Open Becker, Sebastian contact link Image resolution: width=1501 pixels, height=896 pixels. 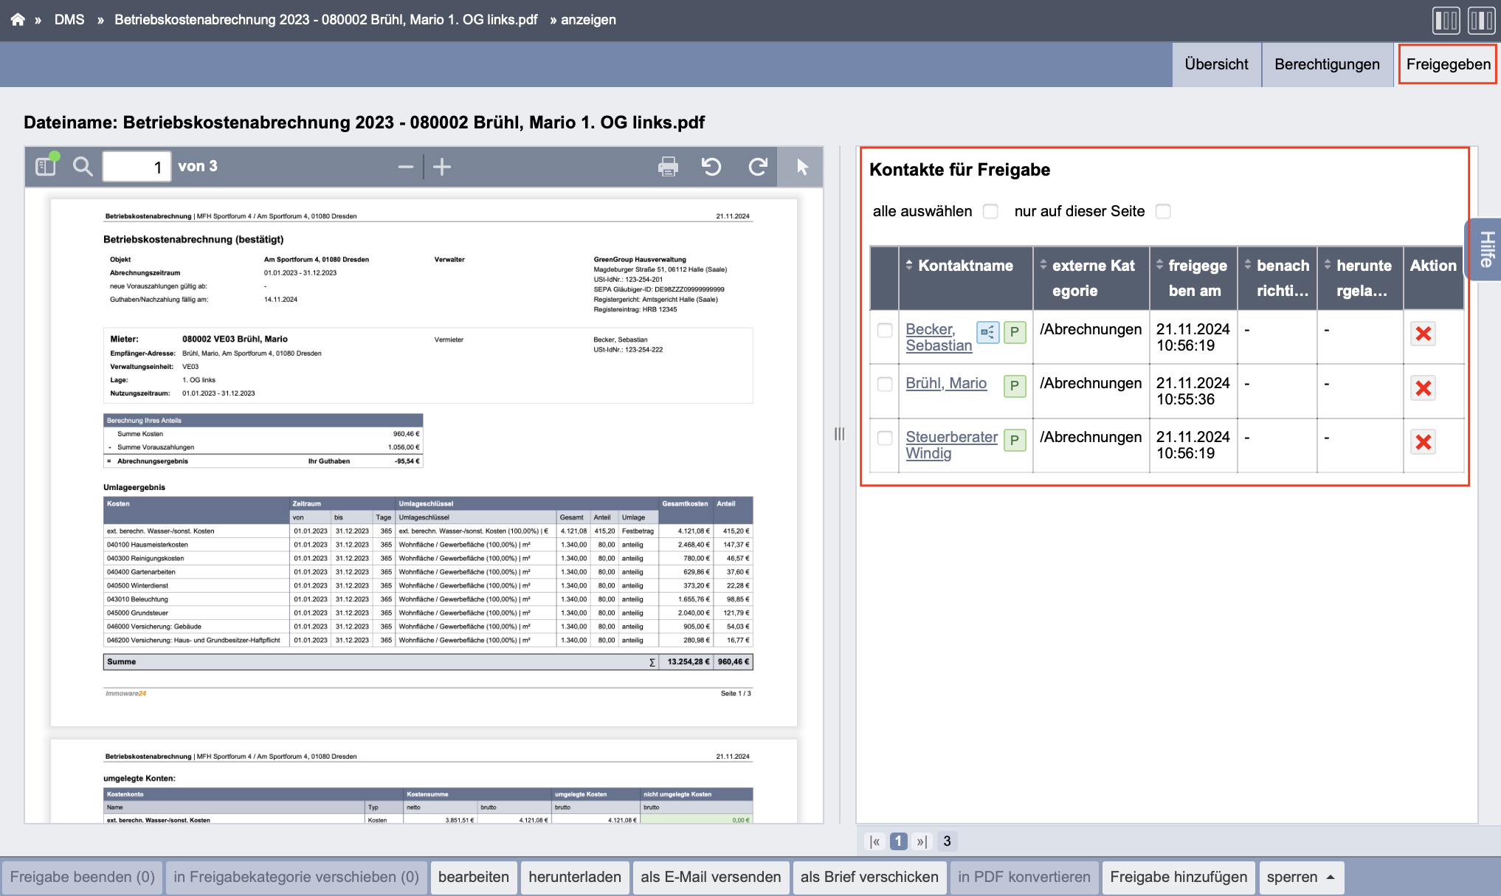coord(939,338)
